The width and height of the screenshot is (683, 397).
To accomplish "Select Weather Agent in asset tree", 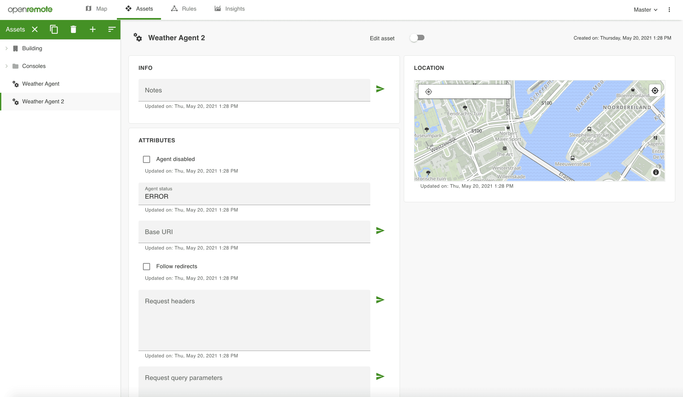I will (x=41, y=84).
